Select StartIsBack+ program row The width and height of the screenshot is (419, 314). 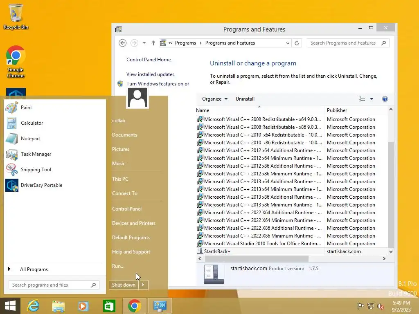[x=291, y=251]
